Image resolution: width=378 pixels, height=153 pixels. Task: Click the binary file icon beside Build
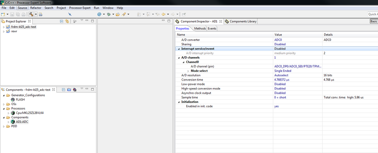pos(41,14)
